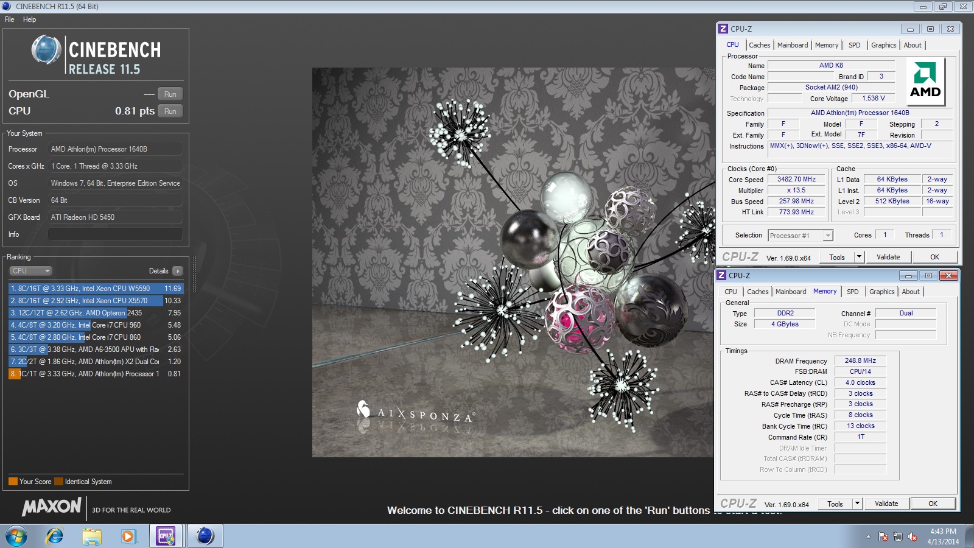Switch to Memory tab in upper CPU-Z
The height and width of the screenshot is (548, 974).
[827, 45]
